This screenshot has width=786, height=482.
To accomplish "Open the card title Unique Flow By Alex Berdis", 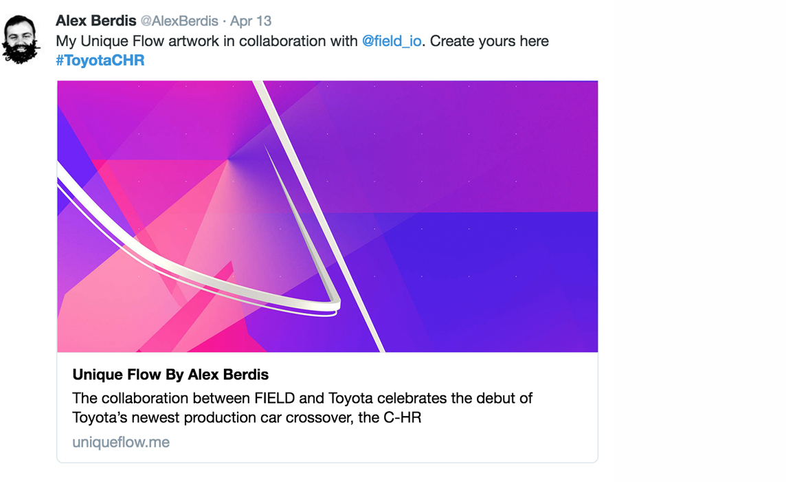I will point(170,375).
